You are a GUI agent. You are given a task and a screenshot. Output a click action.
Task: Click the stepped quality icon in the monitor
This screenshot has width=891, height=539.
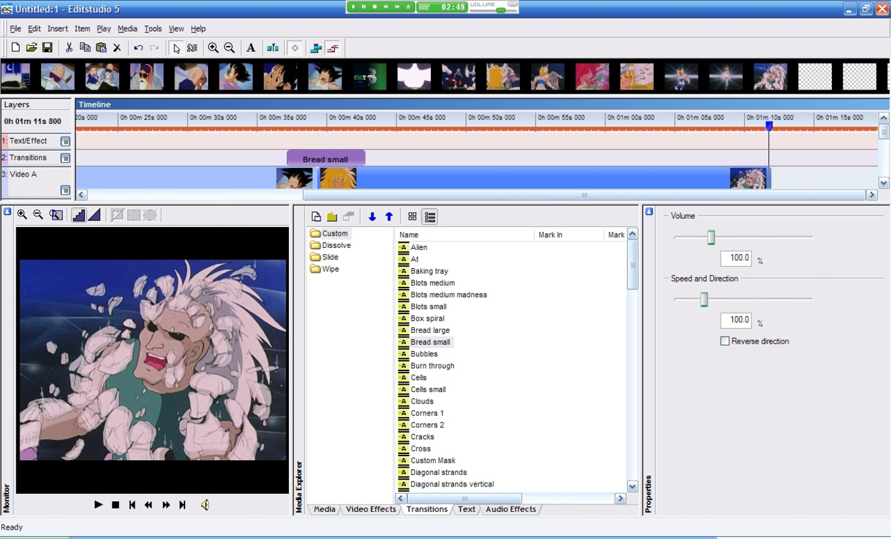point(79,215)
